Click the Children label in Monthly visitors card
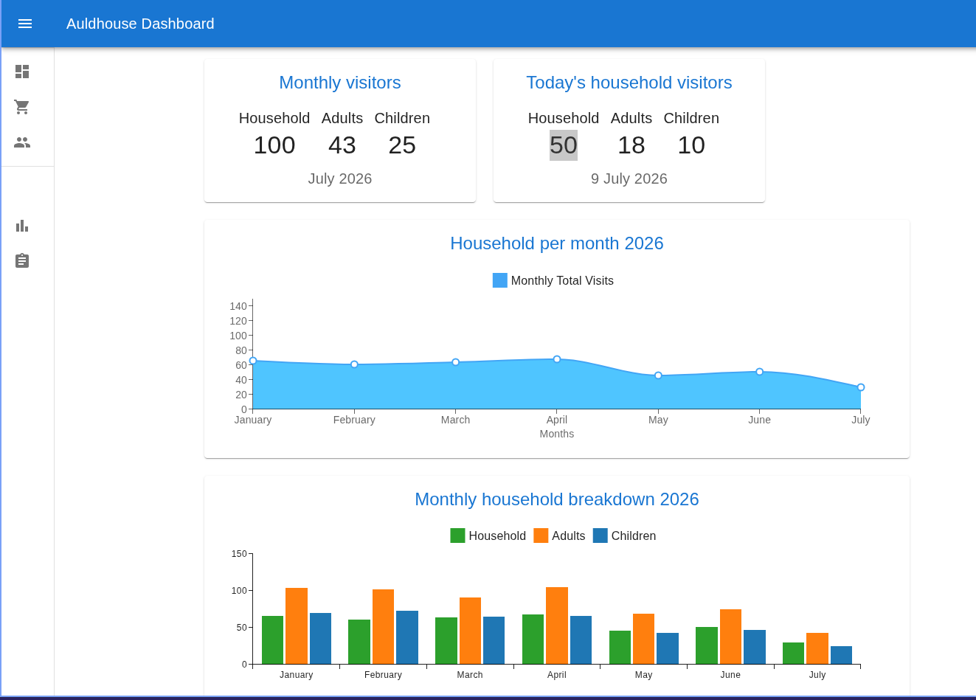This screenshot has width=976, height=700. [402, 118]
